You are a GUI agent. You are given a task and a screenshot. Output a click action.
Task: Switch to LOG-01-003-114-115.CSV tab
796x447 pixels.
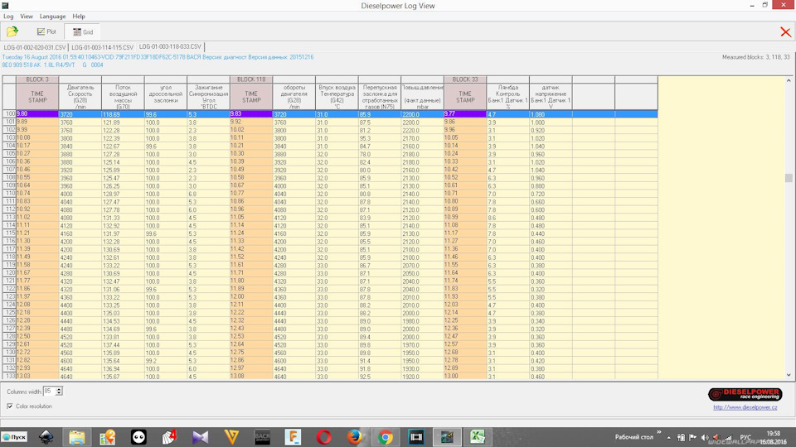point(102,47)
